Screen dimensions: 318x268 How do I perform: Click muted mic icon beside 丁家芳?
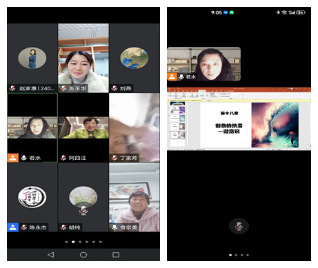point(115,158)
